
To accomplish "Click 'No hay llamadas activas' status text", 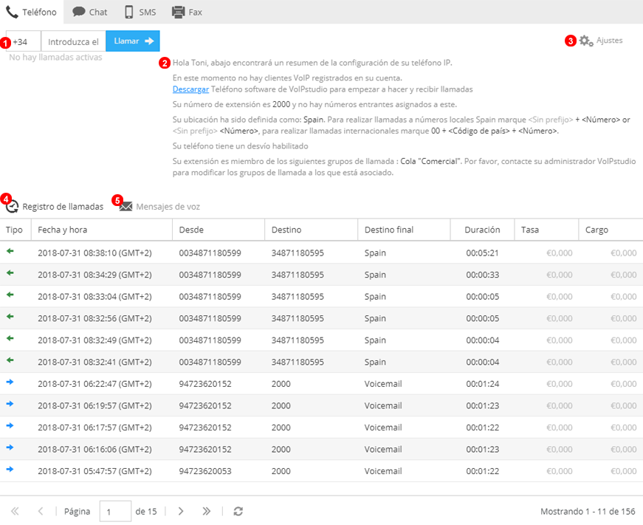I will click(x=55, y=58).
